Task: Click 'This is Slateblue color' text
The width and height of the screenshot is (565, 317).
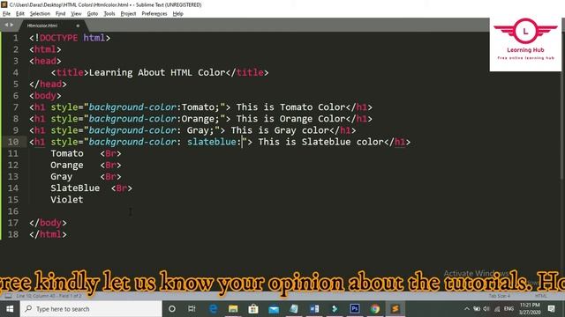Action: tap(320, 142)
